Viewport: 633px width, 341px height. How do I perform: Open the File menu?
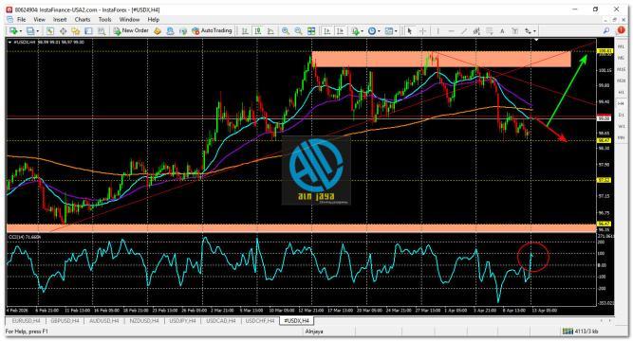22,19
